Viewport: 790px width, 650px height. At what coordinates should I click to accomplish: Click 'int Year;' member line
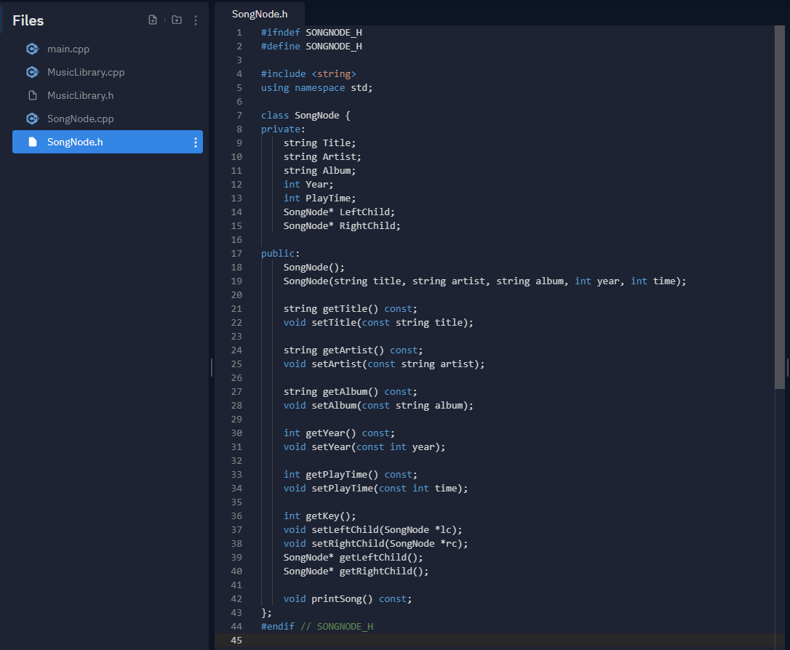(308, 184)
